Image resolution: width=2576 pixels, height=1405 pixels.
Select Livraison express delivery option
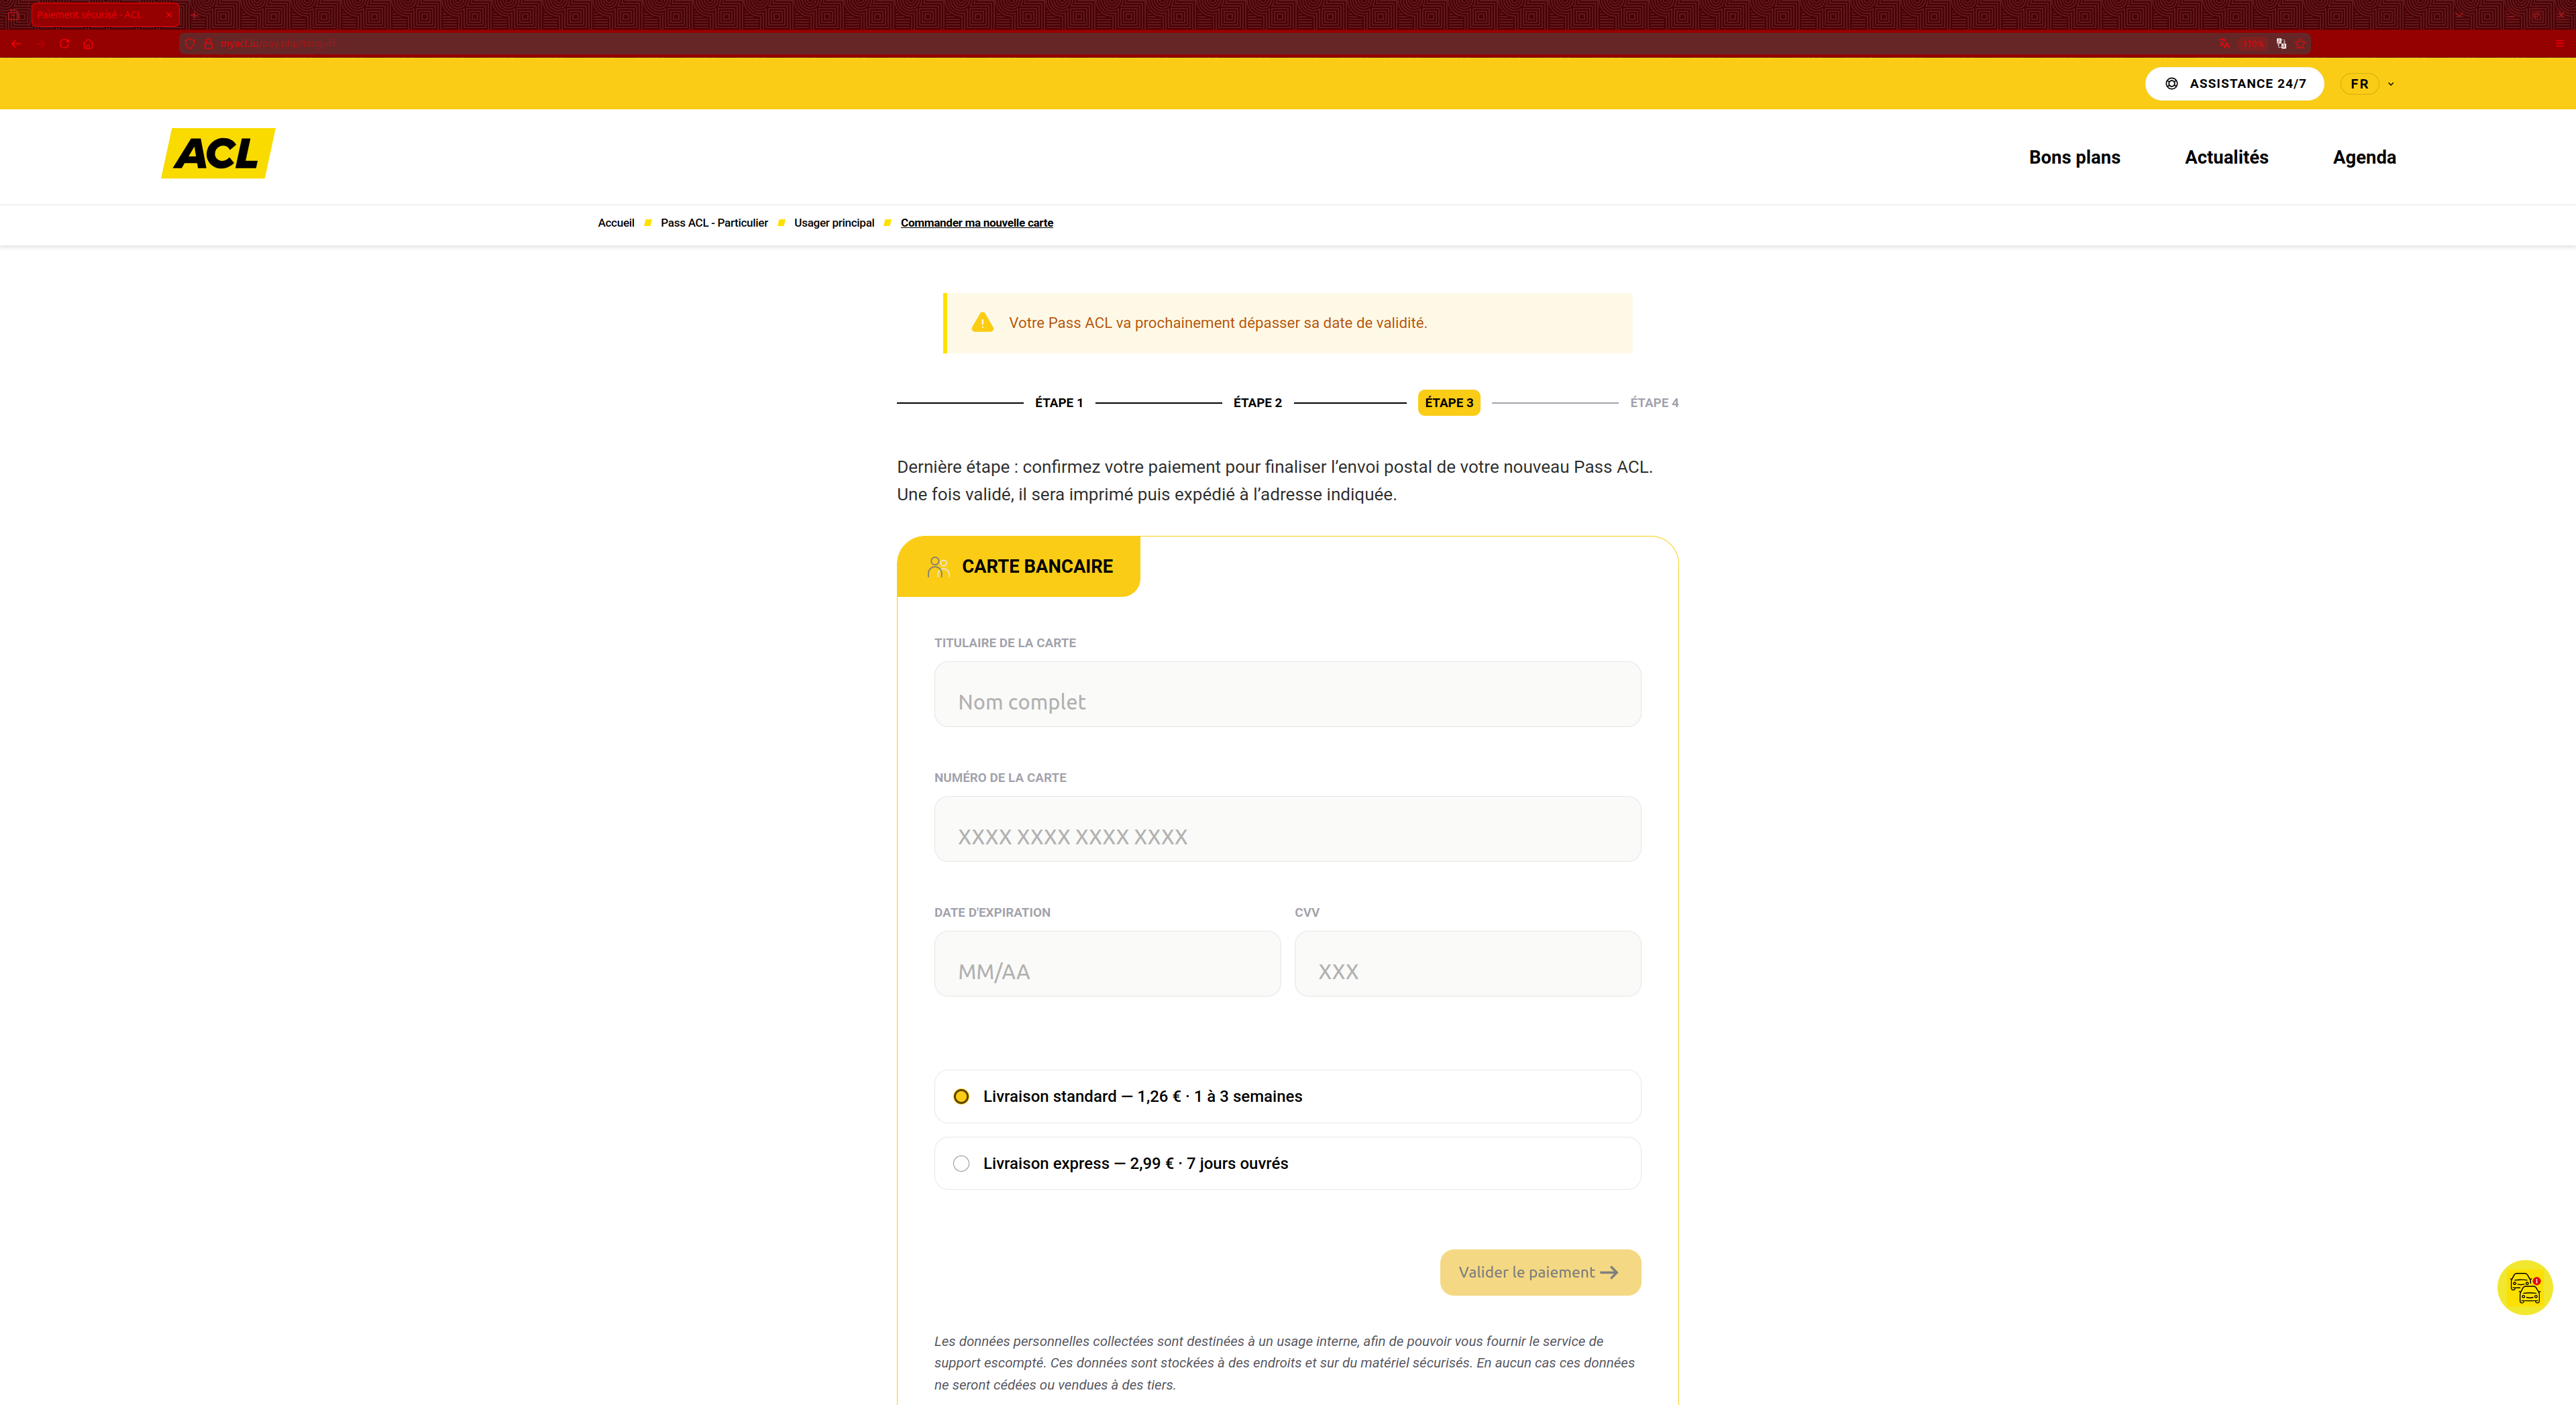point(961,1163)
